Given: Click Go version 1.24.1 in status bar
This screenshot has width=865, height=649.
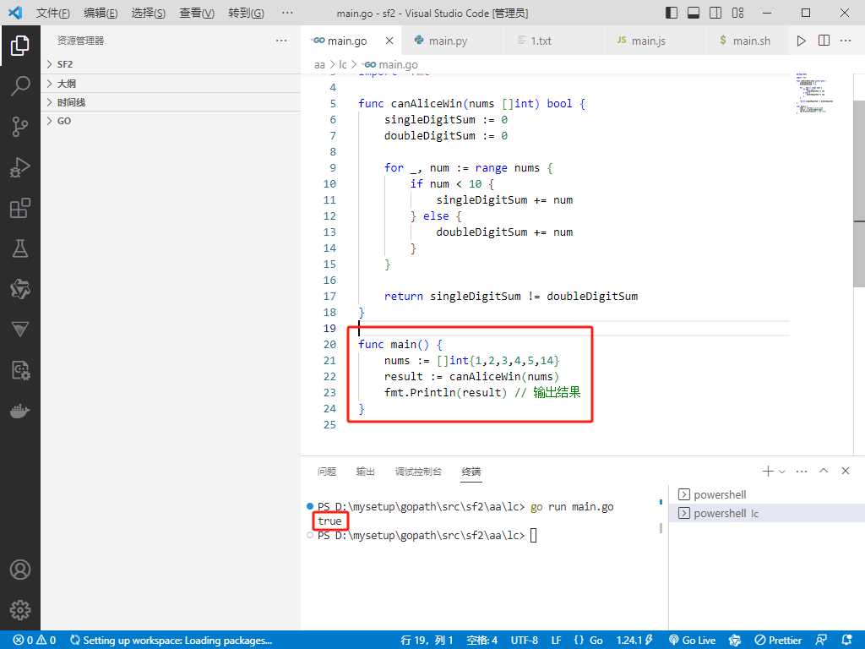Looking at the screenshot, I should click(634, 641).
